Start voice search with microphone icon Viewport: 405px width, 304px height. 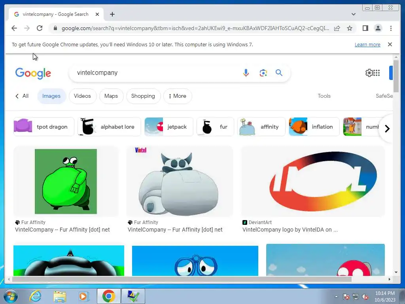click(246, 73)
